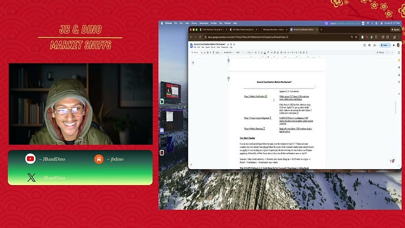
Task: Star the document next to its title
Action: [x=228, y=44]
